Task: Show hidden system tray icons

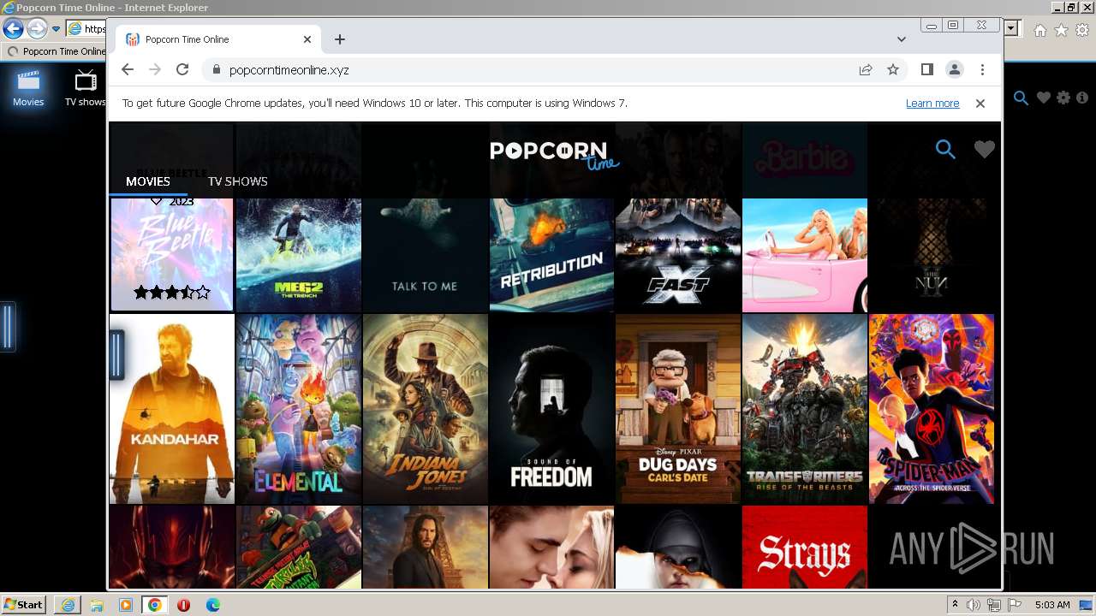Action: 955,605
